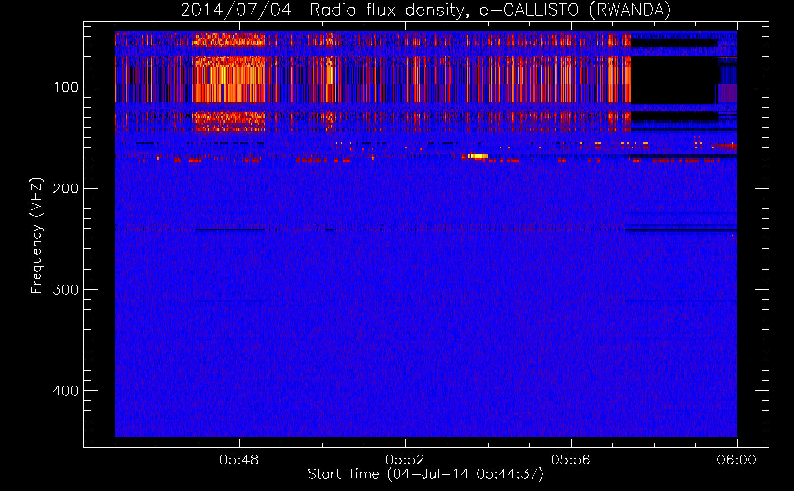Image resolution: width=794 pixels, height=491 pixels.
Task: Click the 300 frequency axis label
Action: coord(66,290)
